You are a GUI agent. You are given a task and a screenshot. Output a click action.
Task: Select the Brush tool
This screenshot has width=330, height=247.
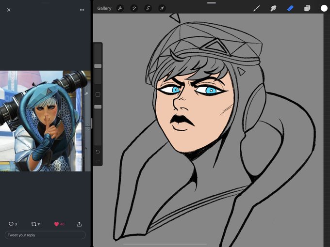coord(257,8)
